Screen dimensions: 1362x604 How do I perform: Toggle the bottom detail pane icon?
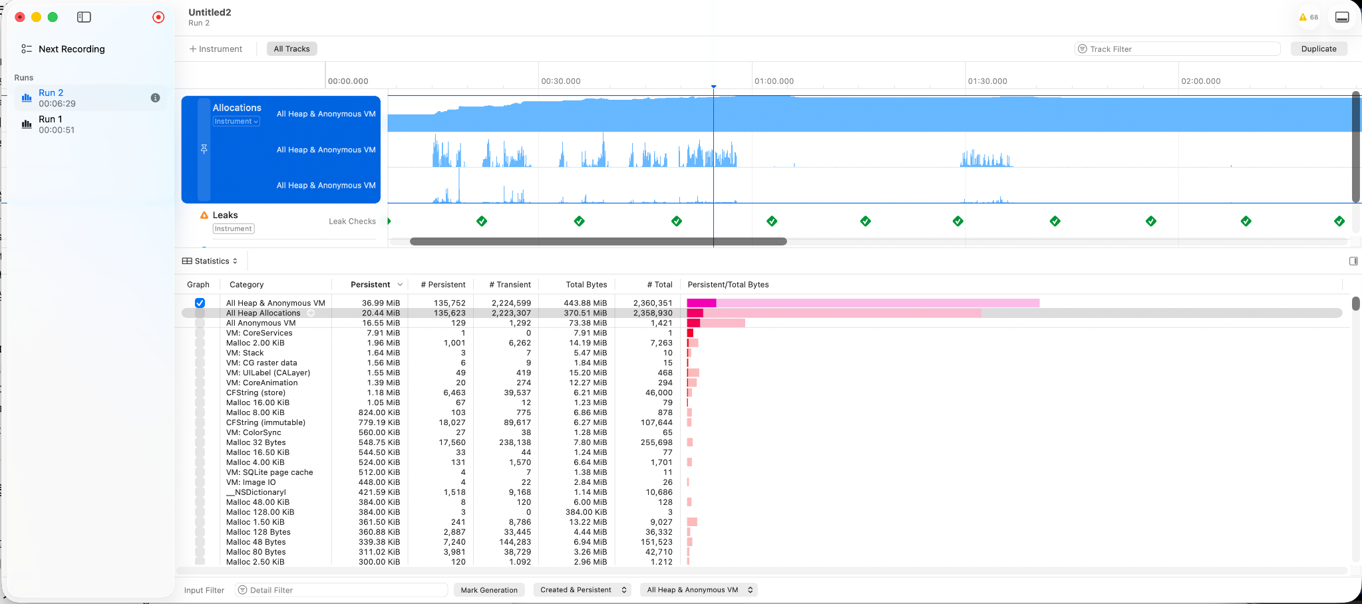pyautogui.click(x=1342, y=17)
